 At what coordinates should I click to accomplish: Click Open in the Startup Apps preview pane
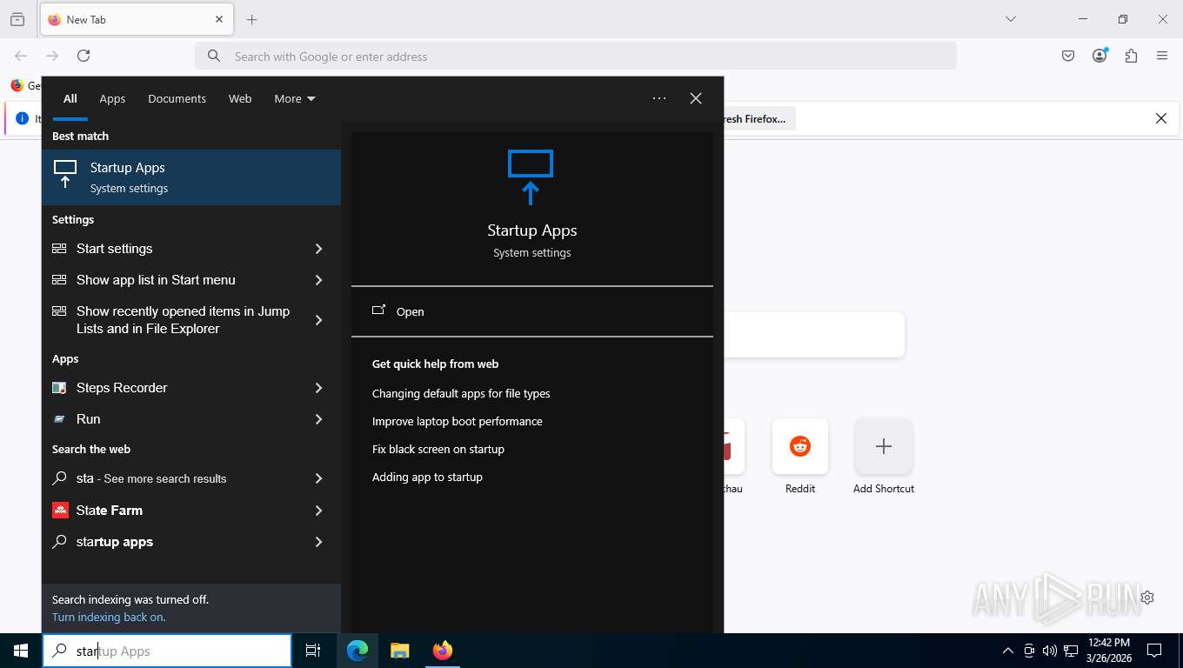click(532, 311)
